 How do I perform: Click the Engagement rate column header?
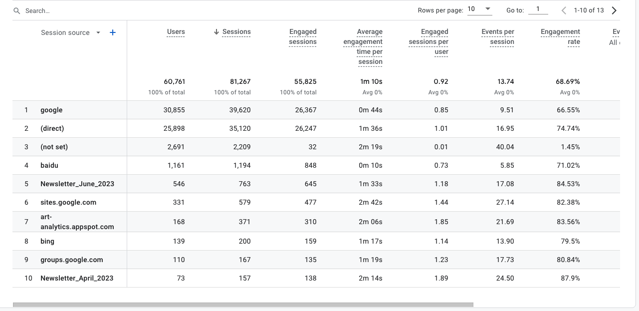(x=560, y=36)
